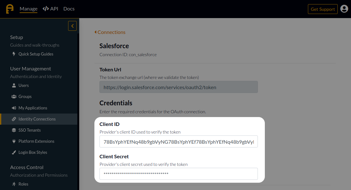Open the Users section icon
Image resolution: width=351 pixels, height=190 pixels.
pyautogui.click(x=14, y=85)
